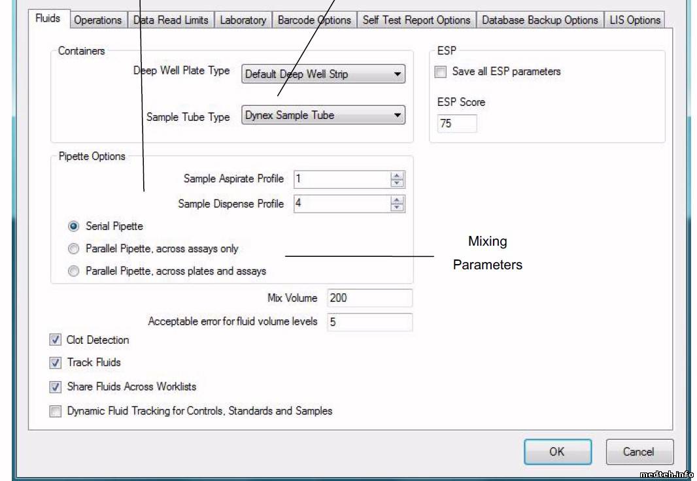Image resolution: width=697 pixels, height=481 pixels.
Task: Open the Operations tab
Action: tap(97, 20)
